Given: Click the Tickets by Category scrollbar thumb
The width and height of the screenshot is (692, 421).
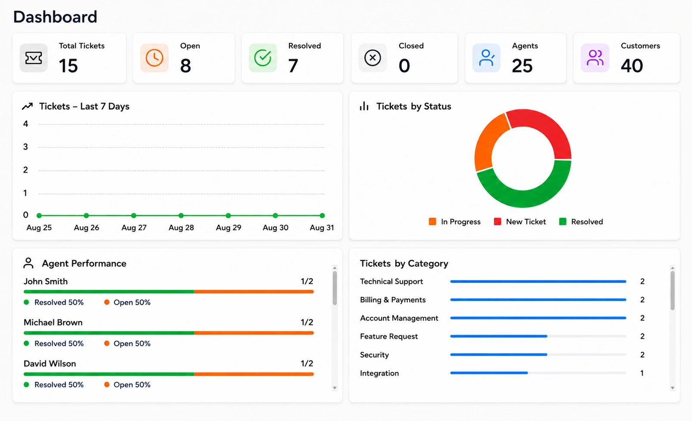Looking at the screenshot, I should click(x=673, y=290).
